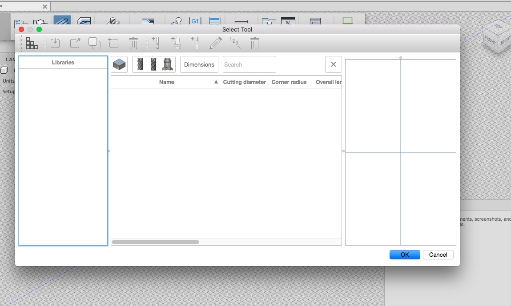Toggle the first end mill filter
Image resolution: width=511 pixels, height=306 pixels.
141,64
